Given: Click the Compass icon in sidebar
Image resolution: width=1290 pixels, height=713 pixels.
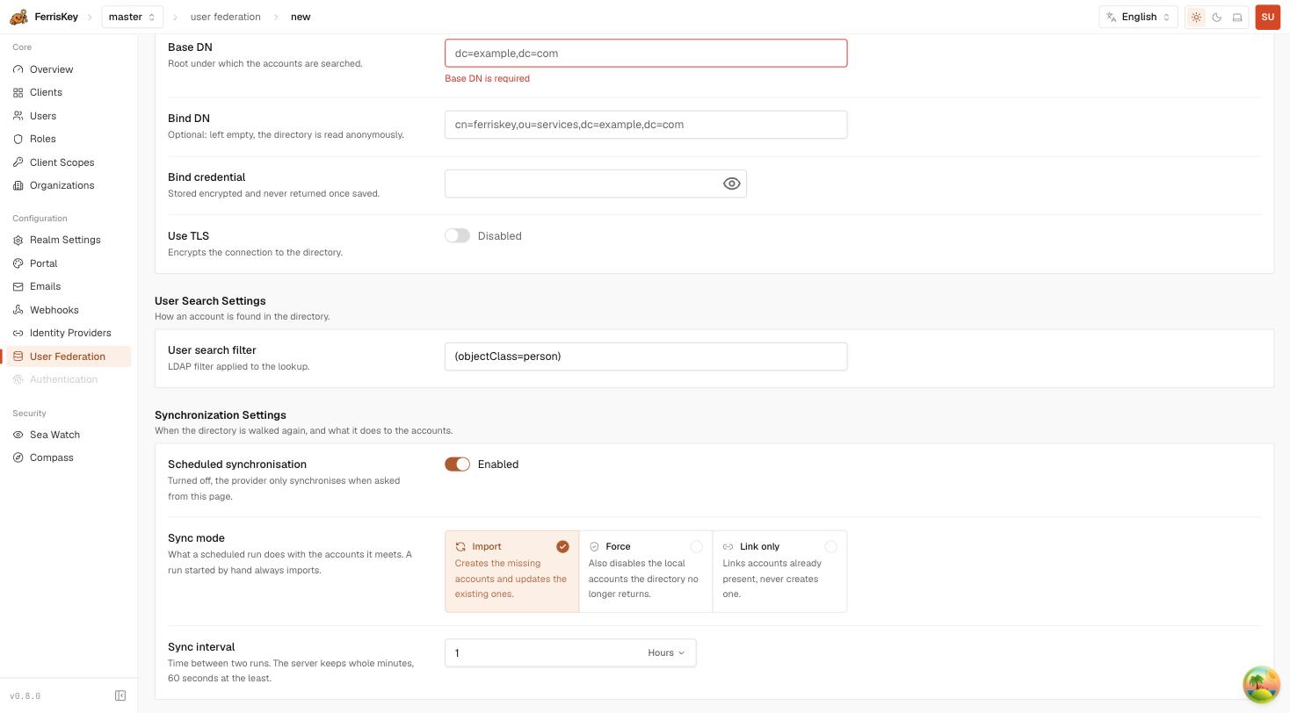Looking at the screenshot, I should pos(18,457).
